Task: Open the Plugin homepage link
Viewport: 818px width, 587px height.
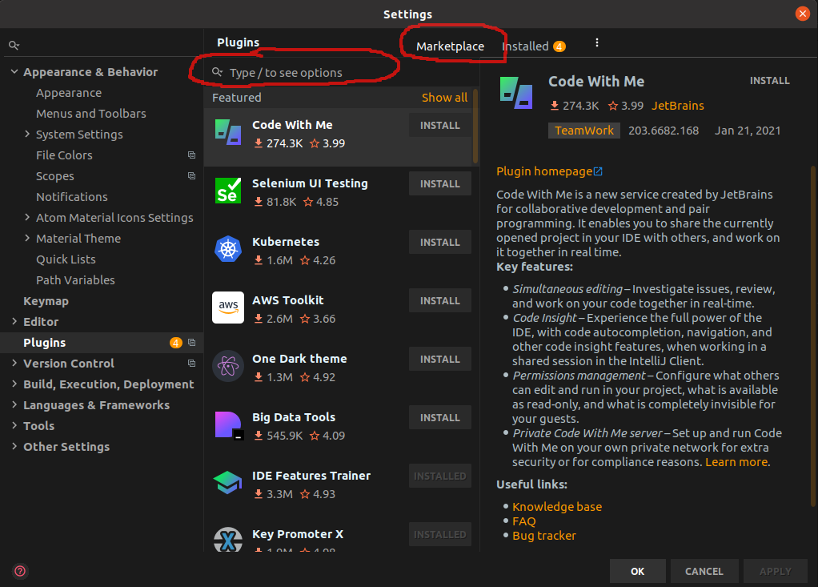Action: point(544,171)
